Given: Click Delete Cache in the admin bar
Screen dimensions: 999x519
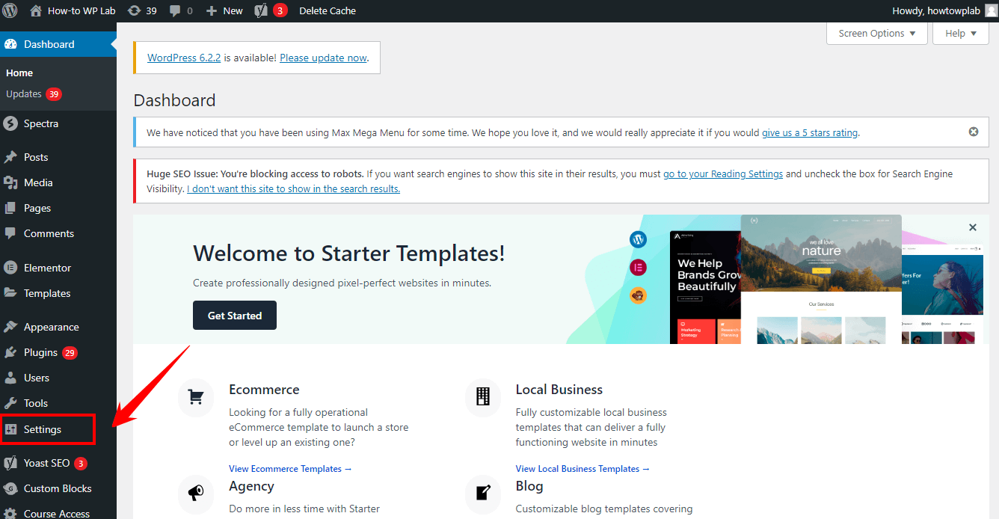Looking at the screenshot, I should tap(328, 10).
